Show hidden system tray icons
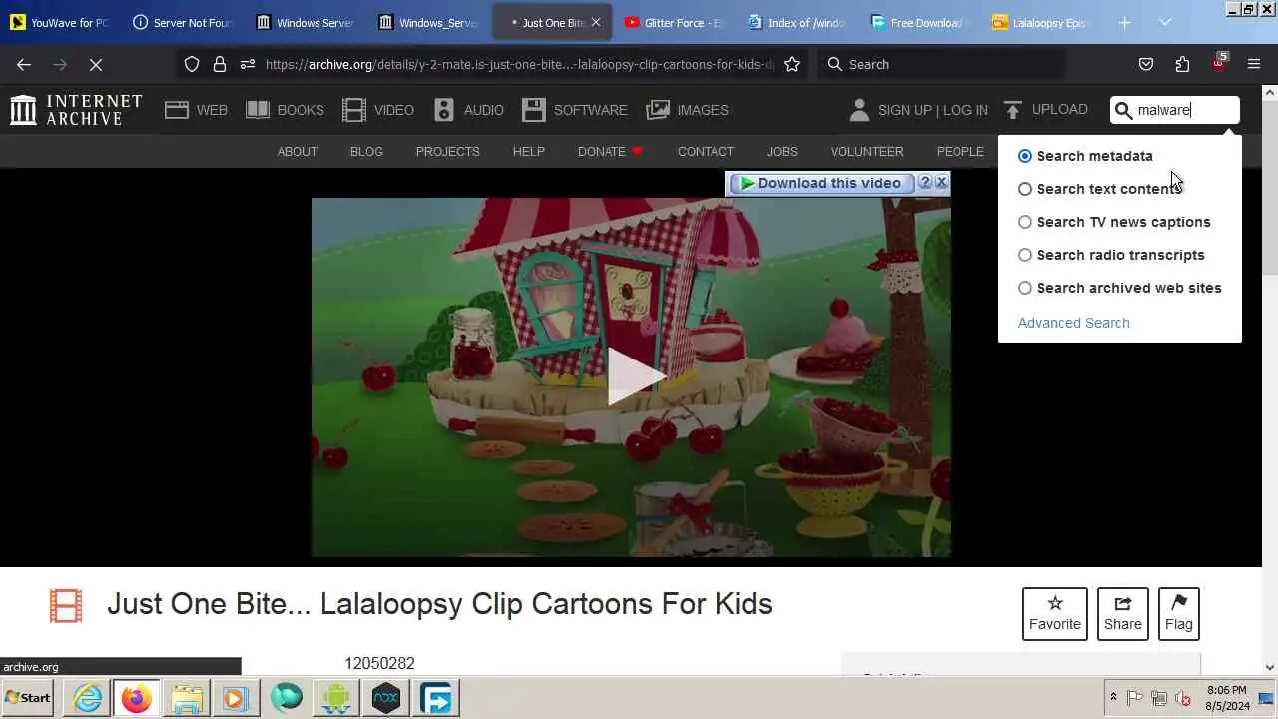Screen dimensions: 1278x719 pyautogui.click(x=1113, y=697)
